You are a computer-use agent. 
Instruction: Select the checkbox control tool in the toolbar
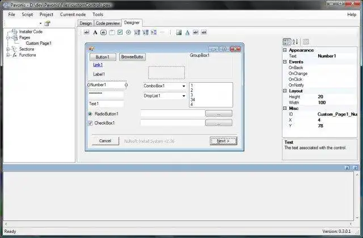(120, 32)
